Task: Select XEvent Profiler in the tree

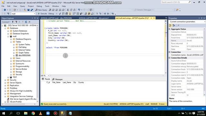Action: pos(16,102)
